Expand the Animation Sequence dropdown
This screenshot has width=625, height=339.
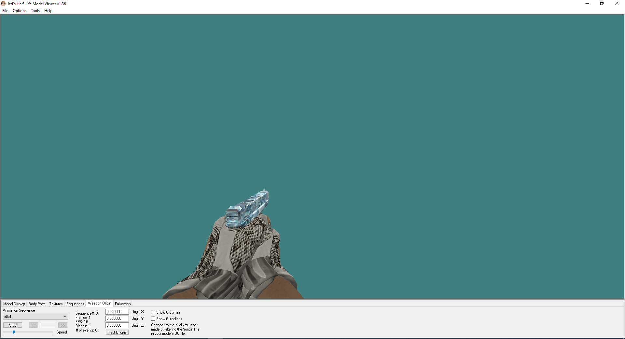65,317
